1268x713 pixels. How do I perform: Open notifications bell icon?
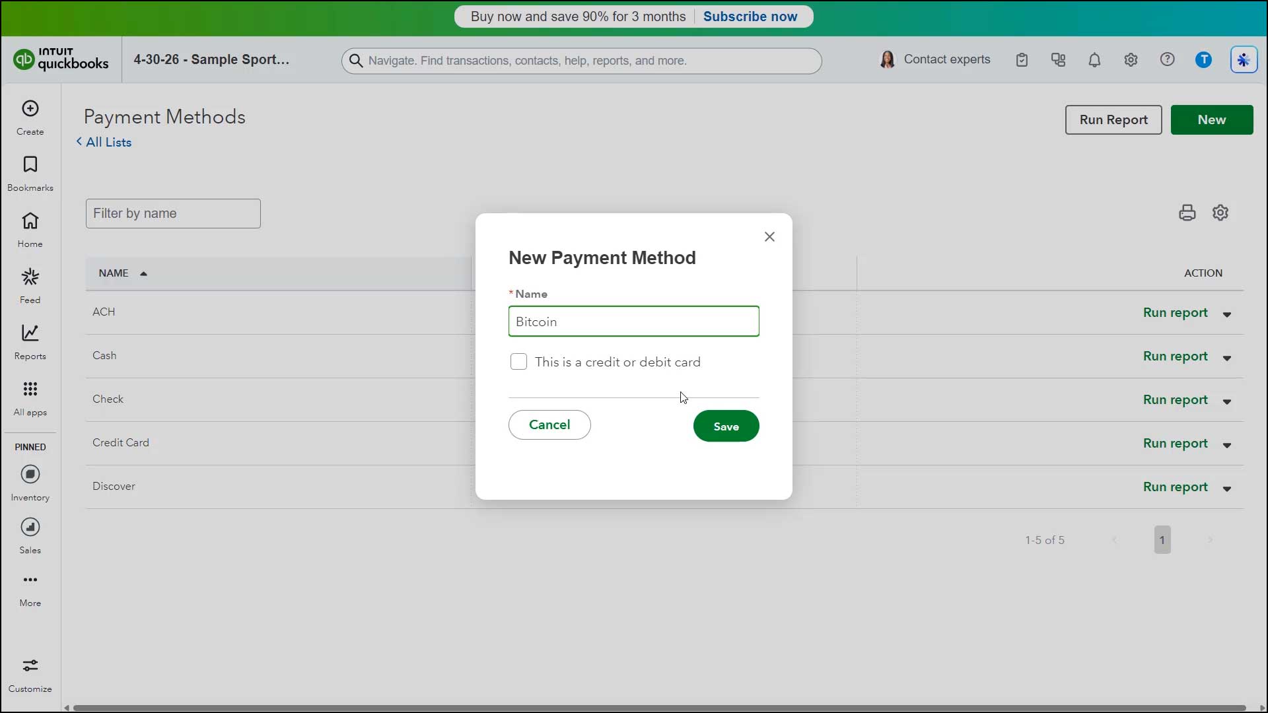pos(1094,60)
